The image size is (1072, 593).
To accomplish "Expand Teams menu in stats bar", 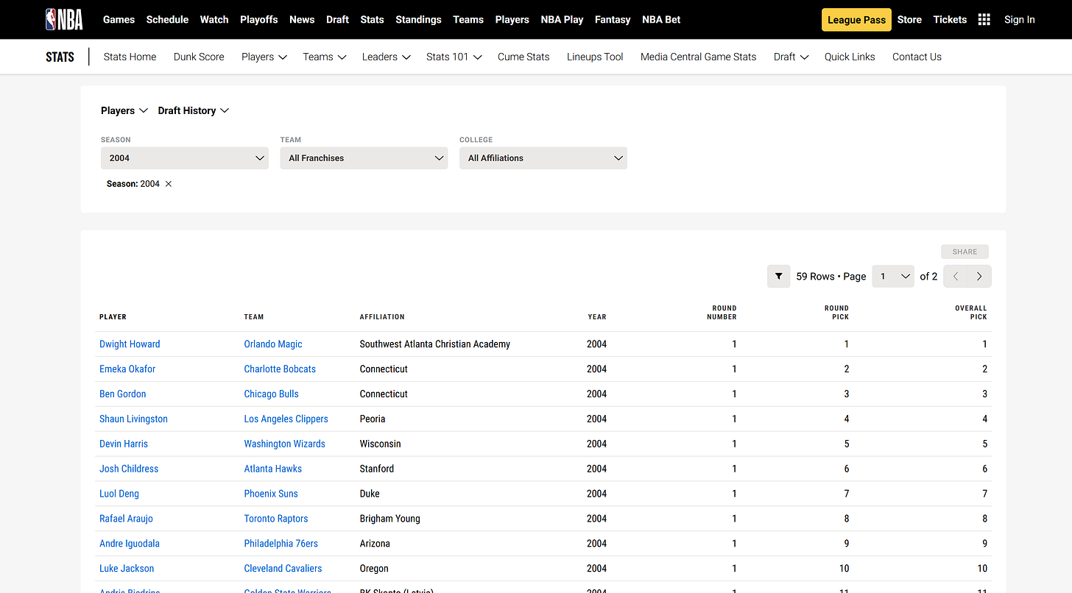I will click(x=324, y=57).
